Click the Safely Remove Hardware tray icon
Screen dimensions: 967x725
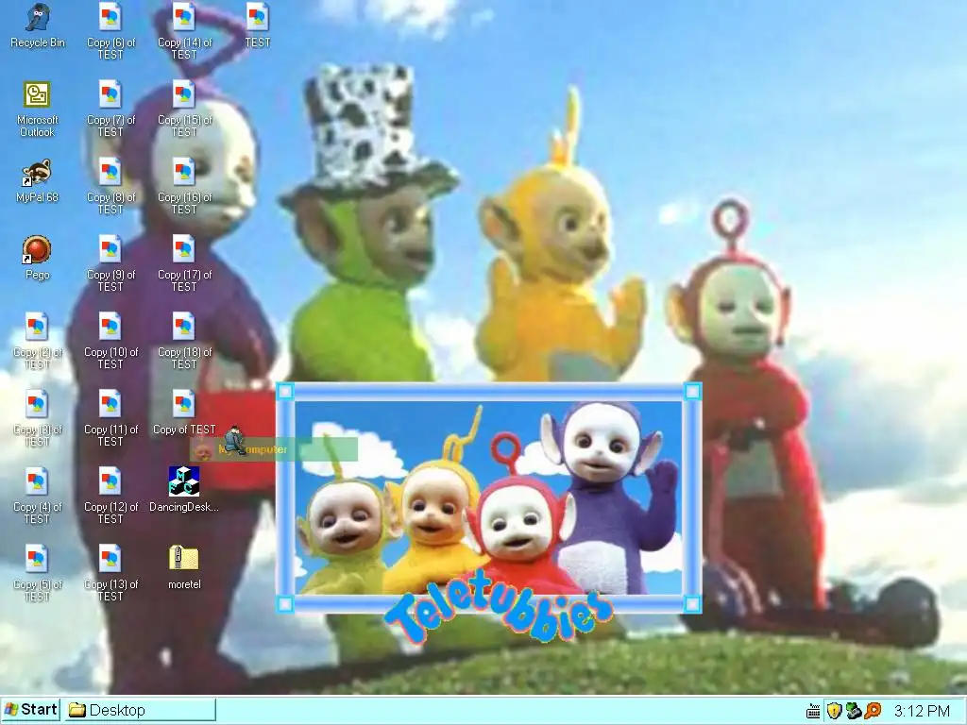pyautogui.click(x=854, y=711)
